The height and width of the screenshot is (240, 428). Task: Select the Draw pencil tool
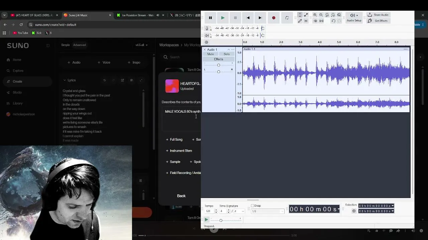click(300, 21)
